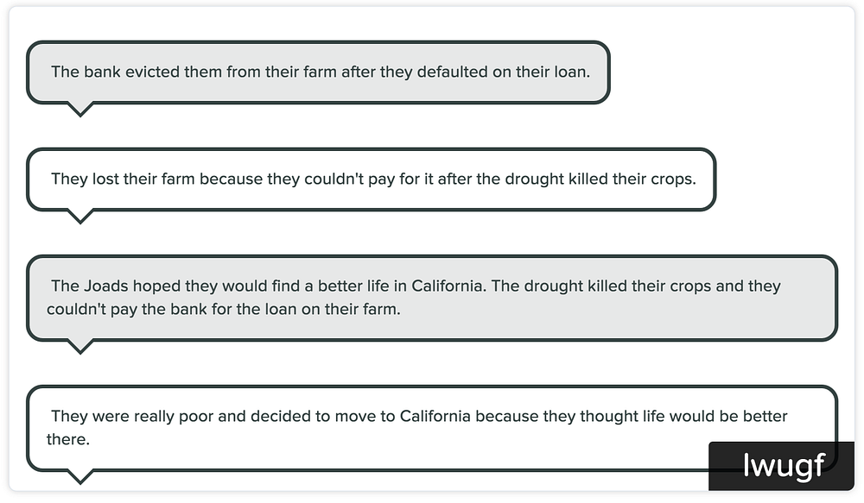Click the pointer below the really poor bubble

click(x=79, y=477)
